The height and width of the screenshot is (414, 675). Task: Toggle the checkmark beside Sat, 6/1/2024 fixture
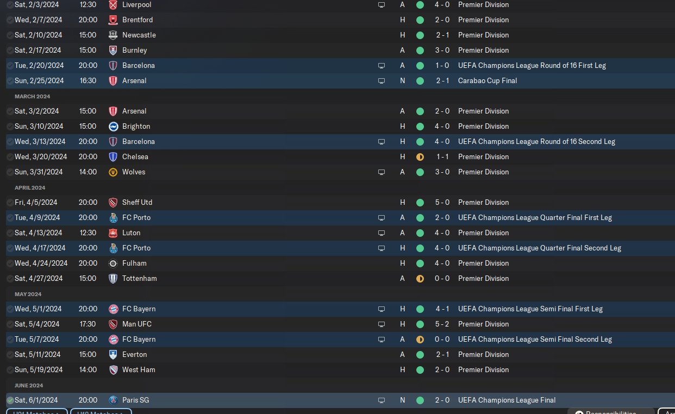(10, 400)
